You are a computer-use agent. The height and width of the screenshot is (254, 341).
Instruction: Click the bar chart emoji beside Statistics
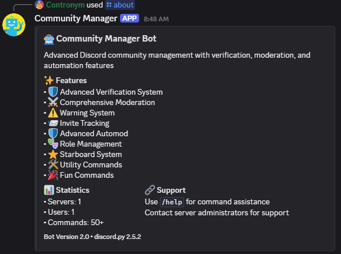(49, 190)
